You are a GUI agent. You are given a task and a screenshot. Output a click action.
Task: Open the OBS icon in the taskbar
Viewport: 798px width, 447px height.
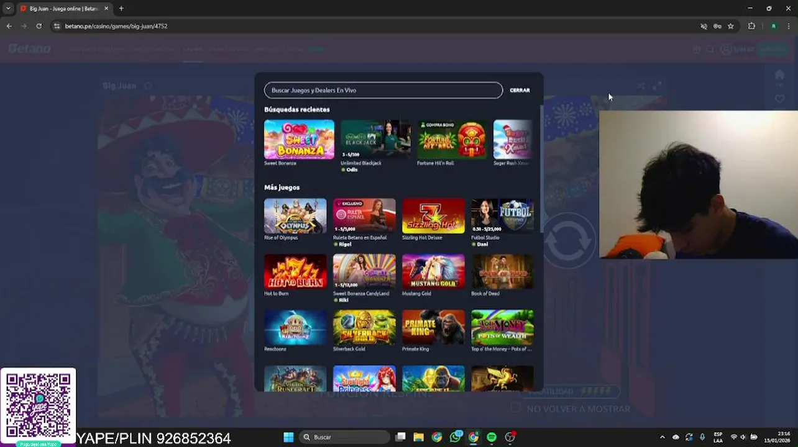point(510,437)
